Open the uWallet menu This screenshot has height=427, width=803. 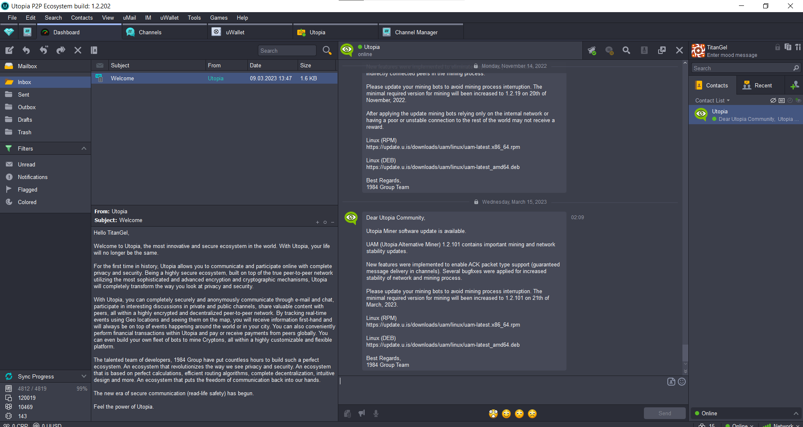(169, 18)
